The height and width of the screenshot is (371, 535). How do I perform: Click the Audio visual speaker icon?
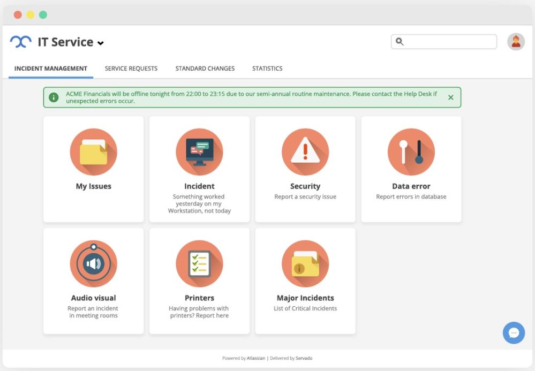pyautogui.click(x=94, y=263)
